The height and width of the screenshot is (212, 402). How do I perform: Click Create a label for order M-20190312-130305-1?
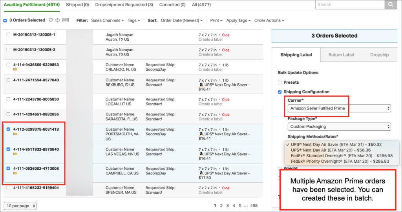click(x=210, y=40)
